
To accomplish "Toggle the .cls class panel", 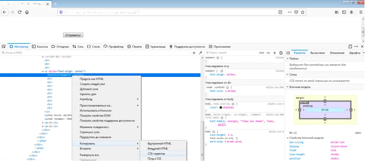I will point(268,53).
